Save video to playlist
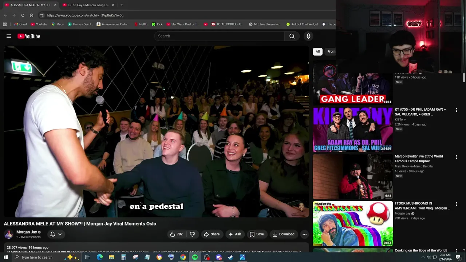466x262 pixels. click(257, 234)
